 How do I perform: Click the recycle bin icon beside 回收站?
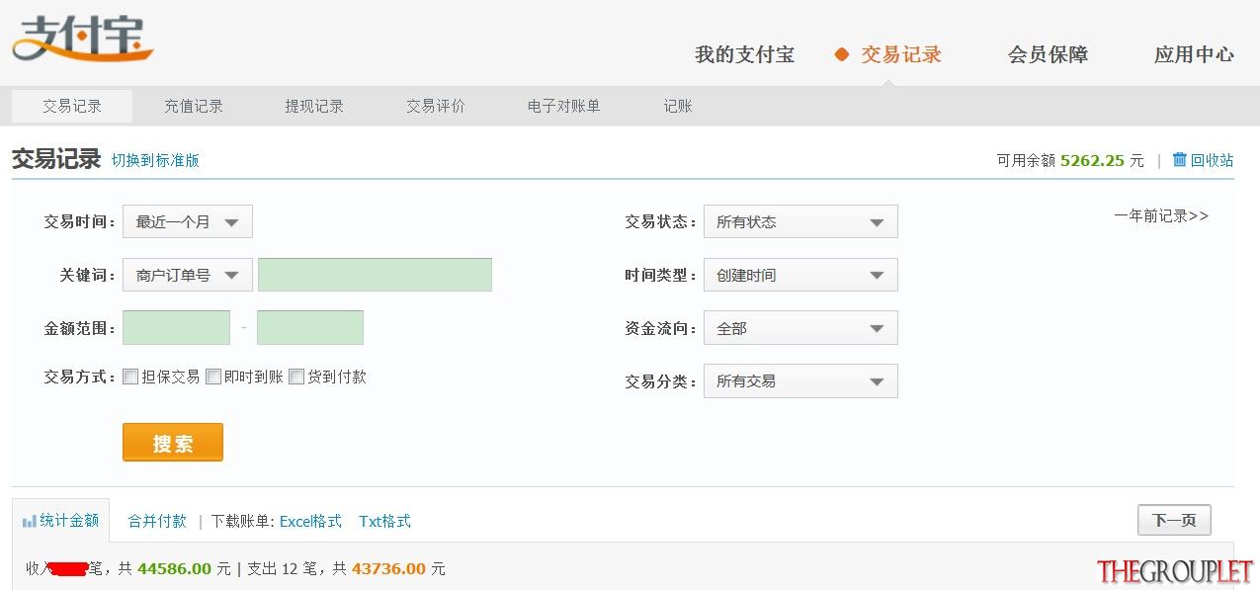click(x=1179, y=159)
